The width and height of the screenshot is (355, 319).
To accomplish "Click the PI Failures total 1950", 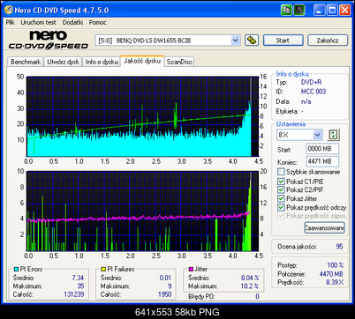I will pos(164,294).
